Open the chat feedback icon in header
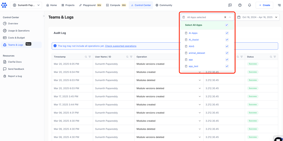 coord(230,5)
